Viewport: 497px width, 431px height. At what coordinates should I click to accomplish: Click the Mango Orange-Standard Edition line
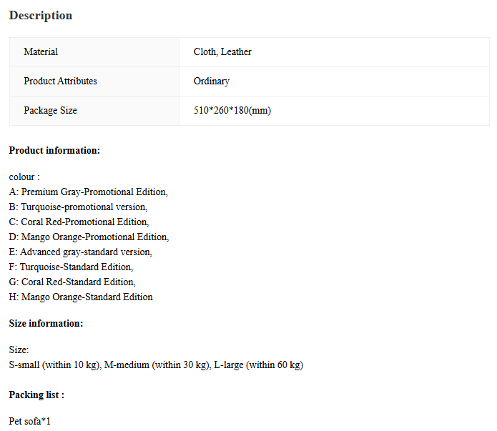81,297
